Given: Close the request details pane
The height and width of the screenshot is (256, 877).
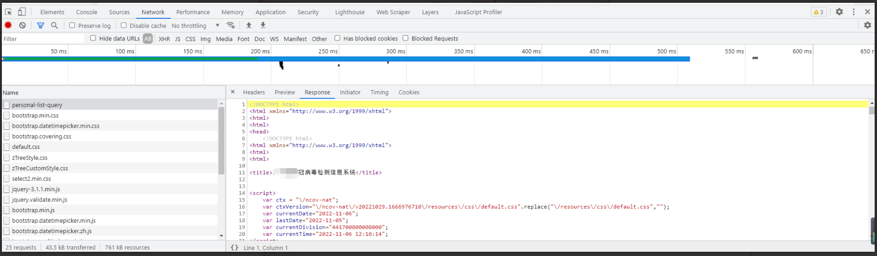Looking at the screenshot, I should pyautogui.click(x=233, y=92).
